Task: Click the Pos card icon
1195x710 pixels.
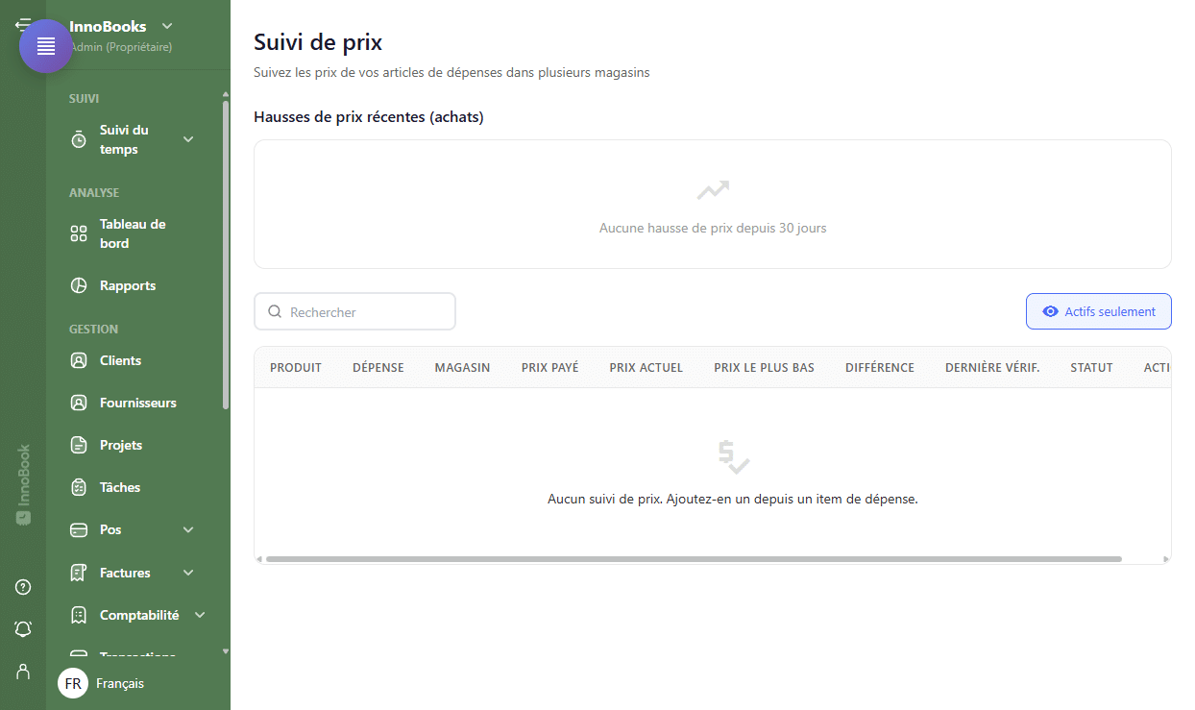Action: click(x=79, y=529)
